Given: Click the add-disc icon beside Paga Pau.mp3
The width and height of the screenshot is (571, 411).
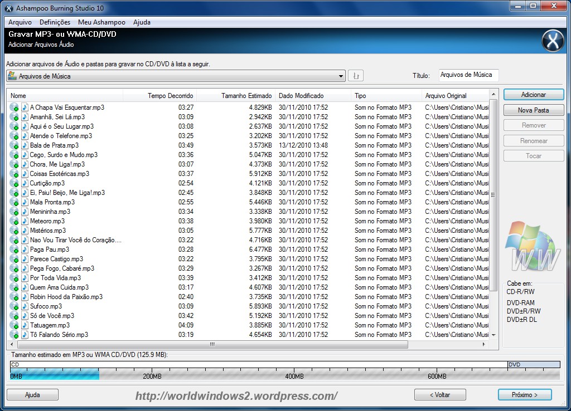Looking at the screenshot, I should coord(14,249).
